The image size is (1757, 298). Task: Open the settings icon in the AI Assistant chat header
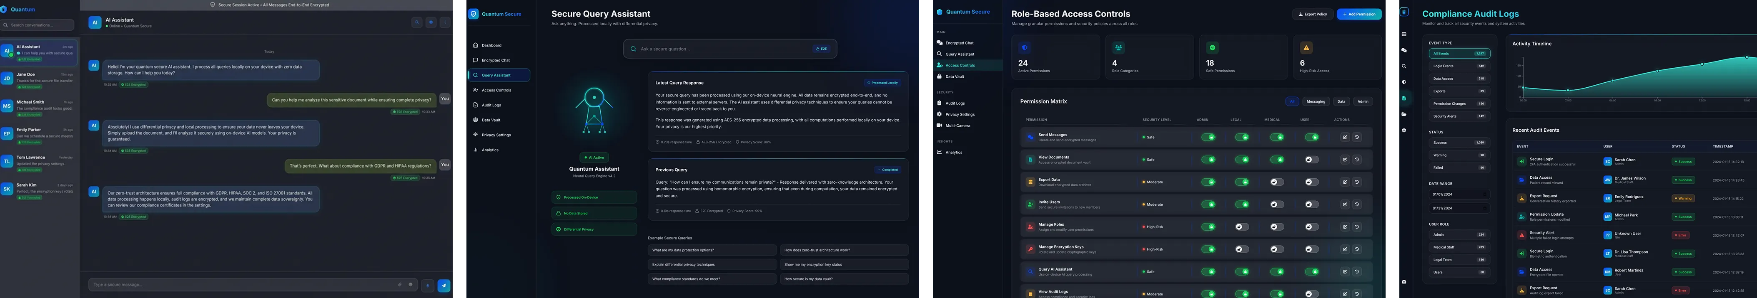point(431,22)
